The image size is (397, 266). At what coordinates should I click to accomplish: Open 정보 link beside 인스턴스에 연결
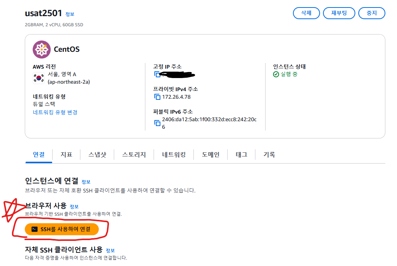86,182
